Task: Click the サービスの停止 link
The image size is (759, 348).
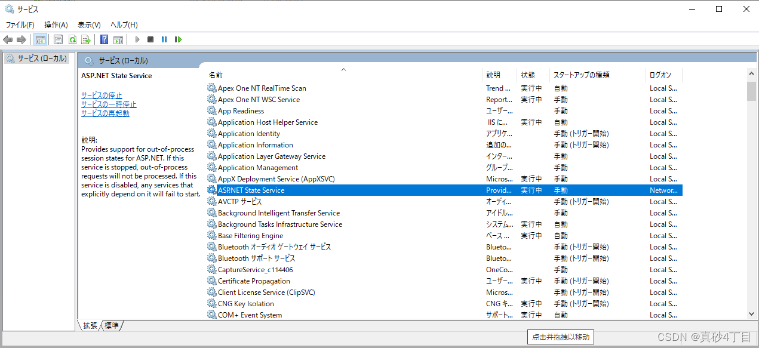Action: tap(100, 94)
